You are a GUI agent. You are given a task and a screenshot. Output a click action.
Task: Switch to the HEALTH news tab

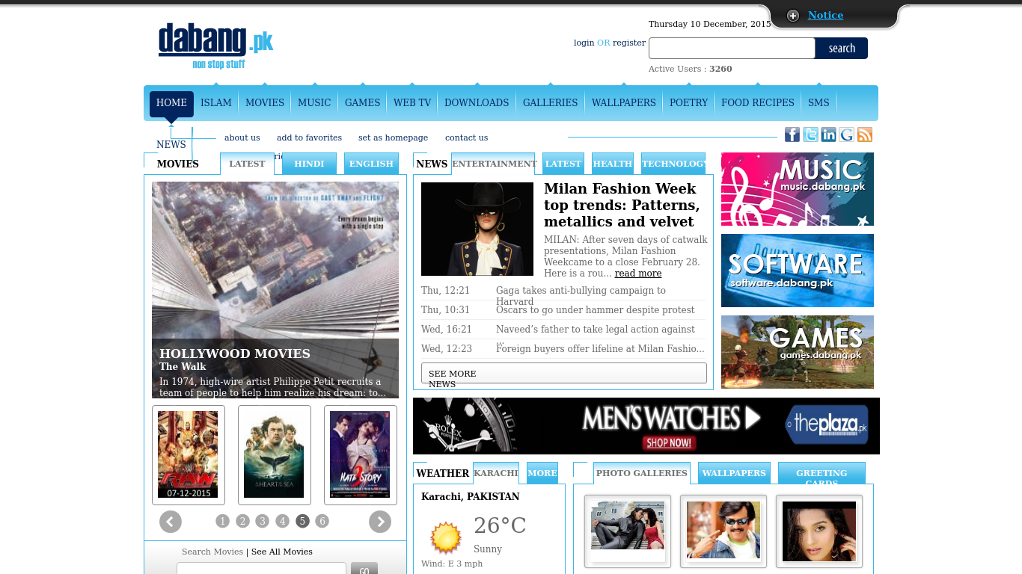[613, 164]
